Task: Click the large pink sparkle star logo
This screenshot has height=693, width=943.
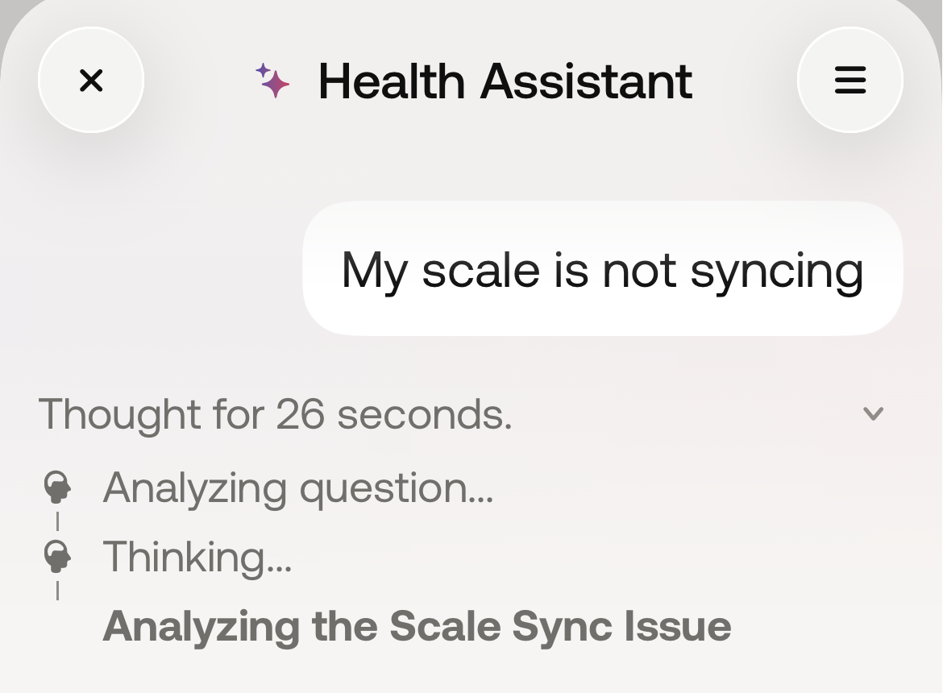Action: [x=276, y=84]
